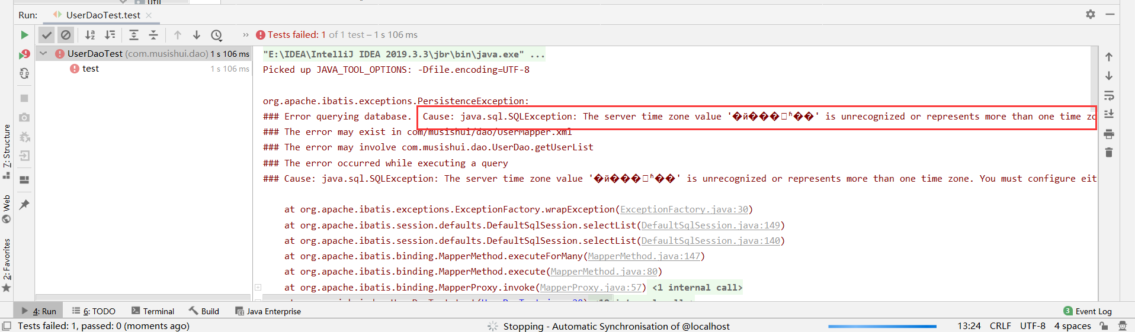Open test history clock dropdown
Screen dimensions: 1135x332
pyautogui.click(x=217, y=36)
